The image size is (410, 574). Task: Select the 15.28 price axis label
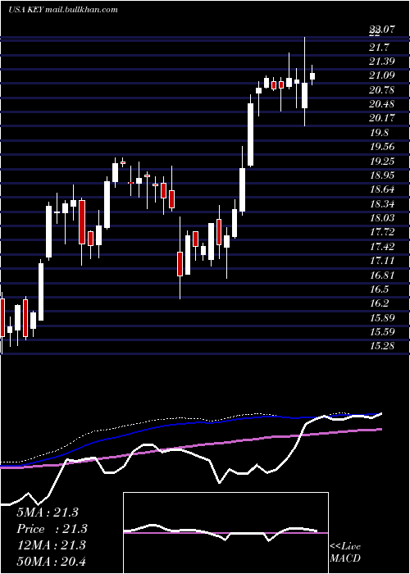(x=382, y=346)
